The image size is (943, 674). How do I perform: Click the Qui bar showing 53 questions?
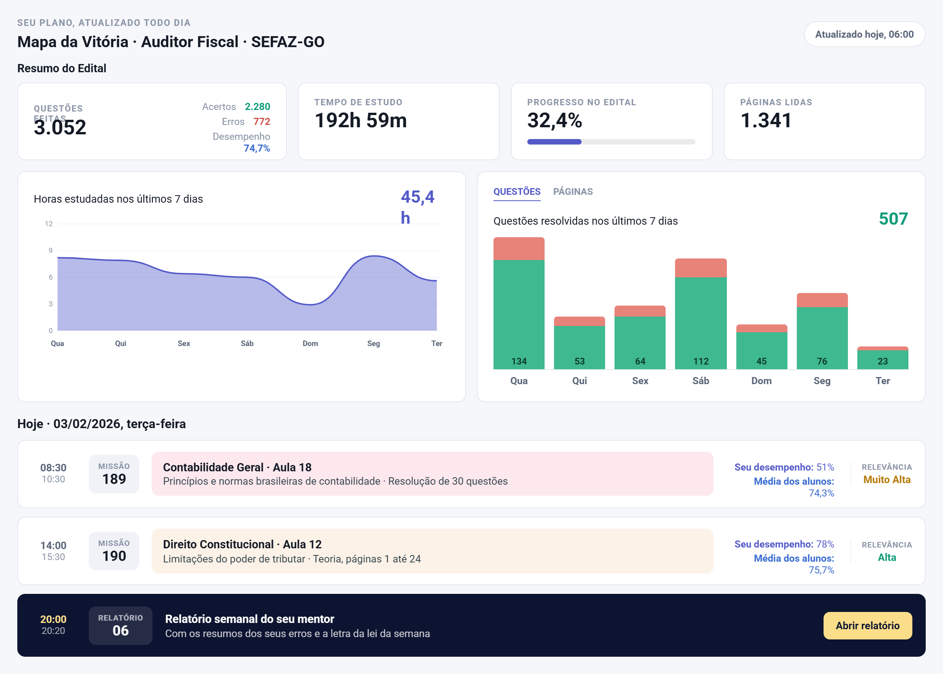(x=580, y=343)
